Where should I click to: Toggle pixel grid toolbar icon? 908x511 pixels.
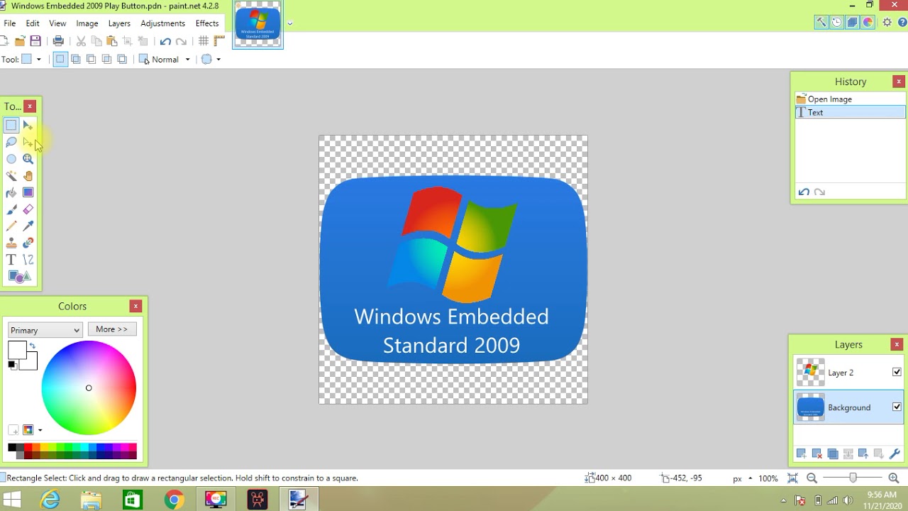(x=204, y=41)
